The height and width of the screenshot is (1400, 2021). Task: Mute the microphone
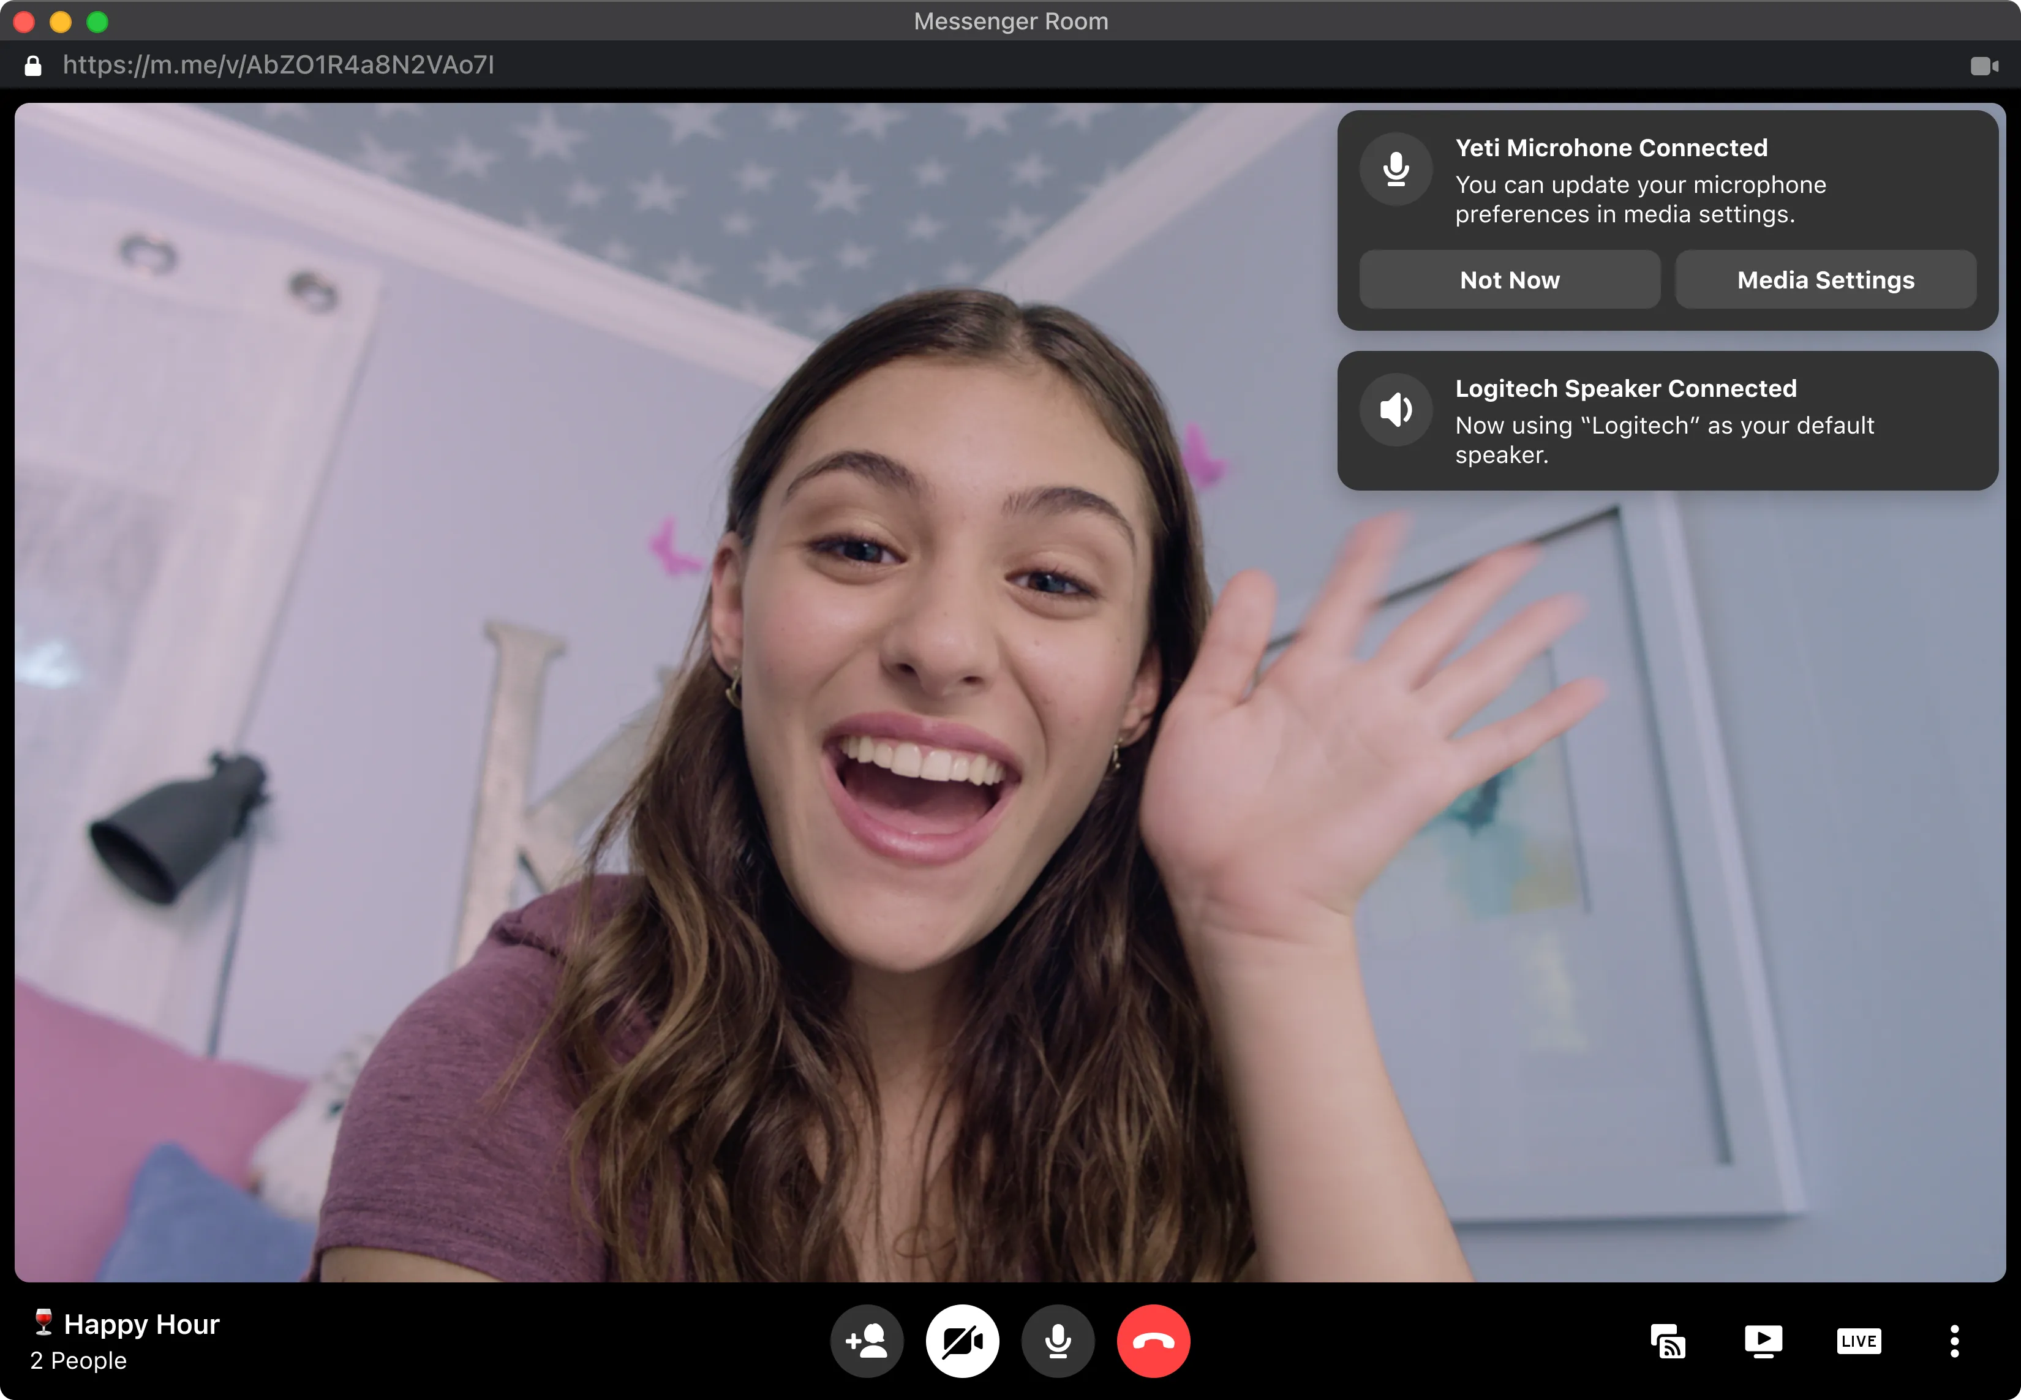click(1058, 1341)
